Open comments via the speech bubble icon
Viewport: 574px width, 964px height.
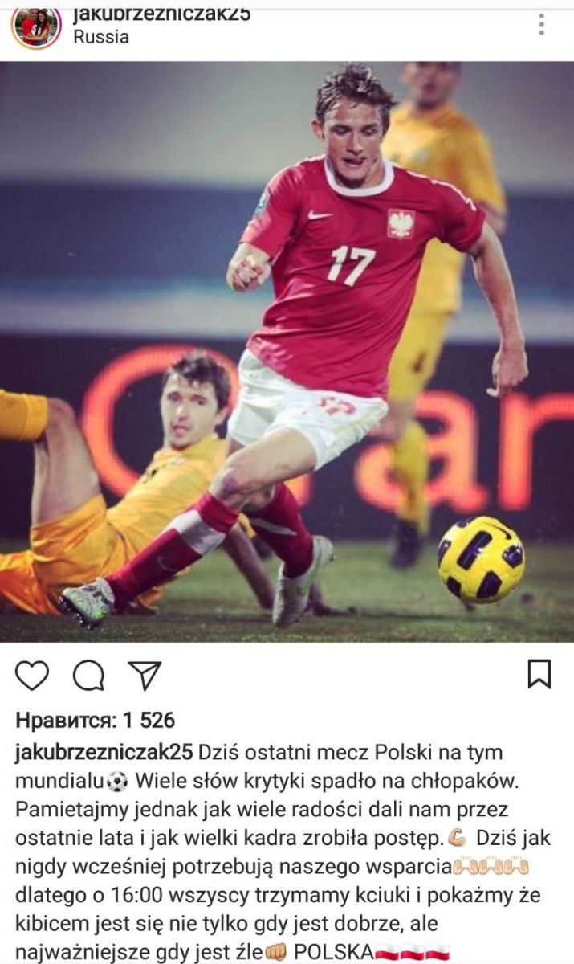coord(88,676)
